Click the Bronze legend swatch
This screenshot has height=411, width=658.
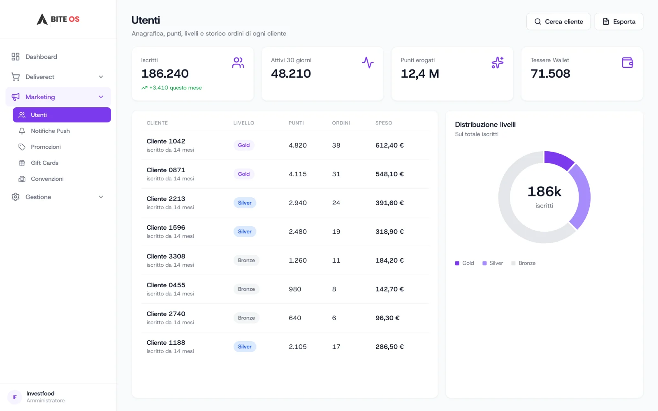click(513, 263)
